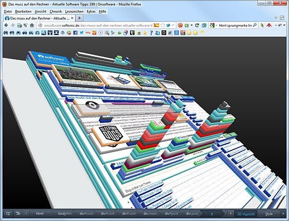Toggle the Style sidebar button
The height and width of the screenshot is (221, 289).
tap(268, 213)
